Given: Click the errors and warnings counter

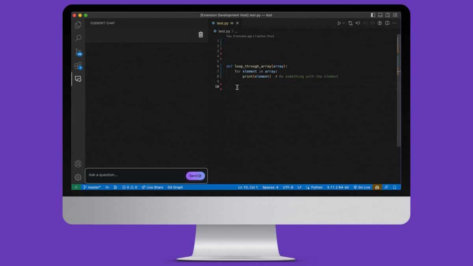Looking at the screenshot, I should click(x=130, y=187).
